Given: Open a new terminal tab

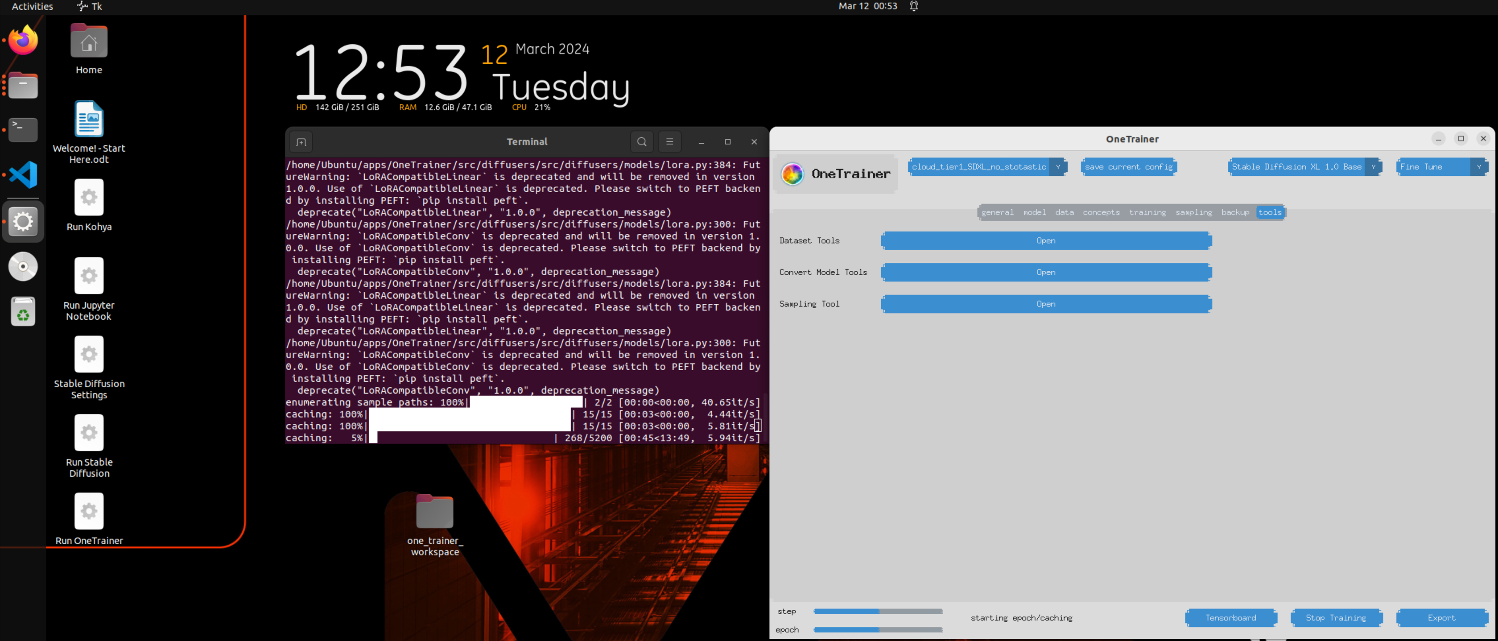Looking at the screenshot, I should pyautogui.click(x=301, y=141).
